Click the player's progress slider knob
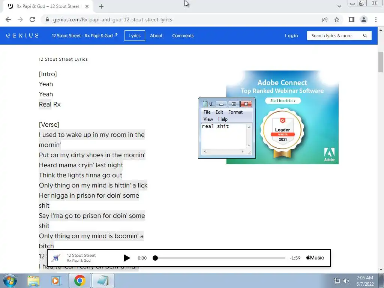The image size is (384, 288). [155, 258]
